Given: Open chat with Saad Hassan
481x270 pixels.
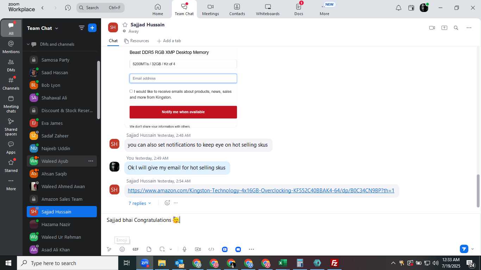Looking at the screenshot, I should (x=62, y=72).
